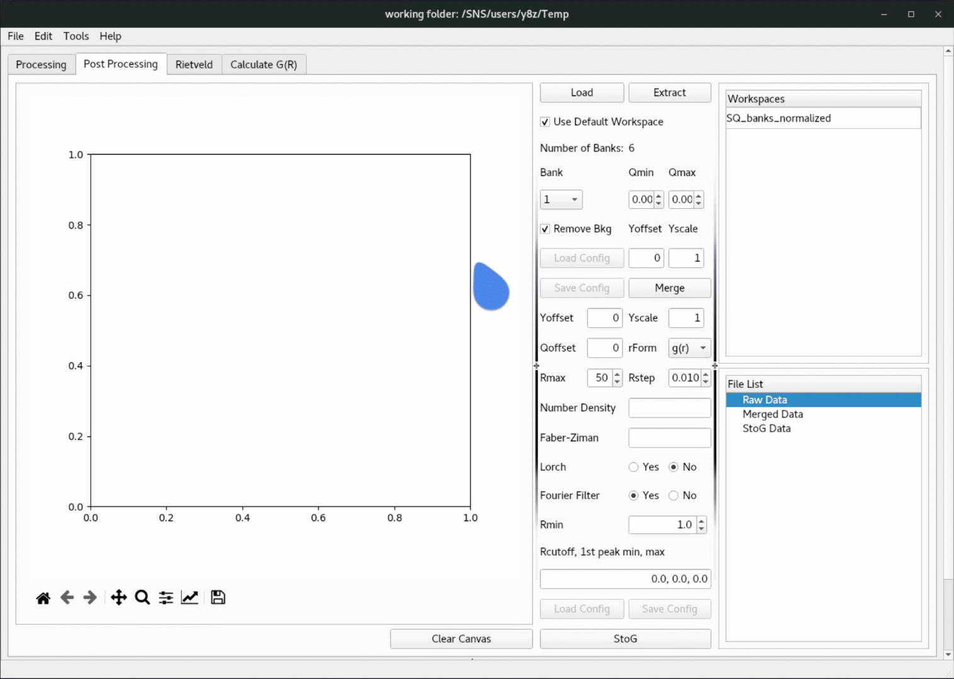Click the Number Density input field

pyautogui.click(x=669, y=408)
